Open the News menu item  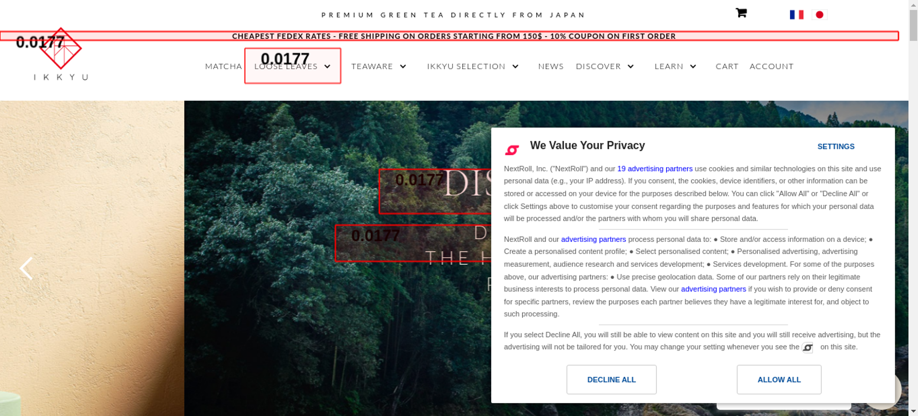[551, 66]
